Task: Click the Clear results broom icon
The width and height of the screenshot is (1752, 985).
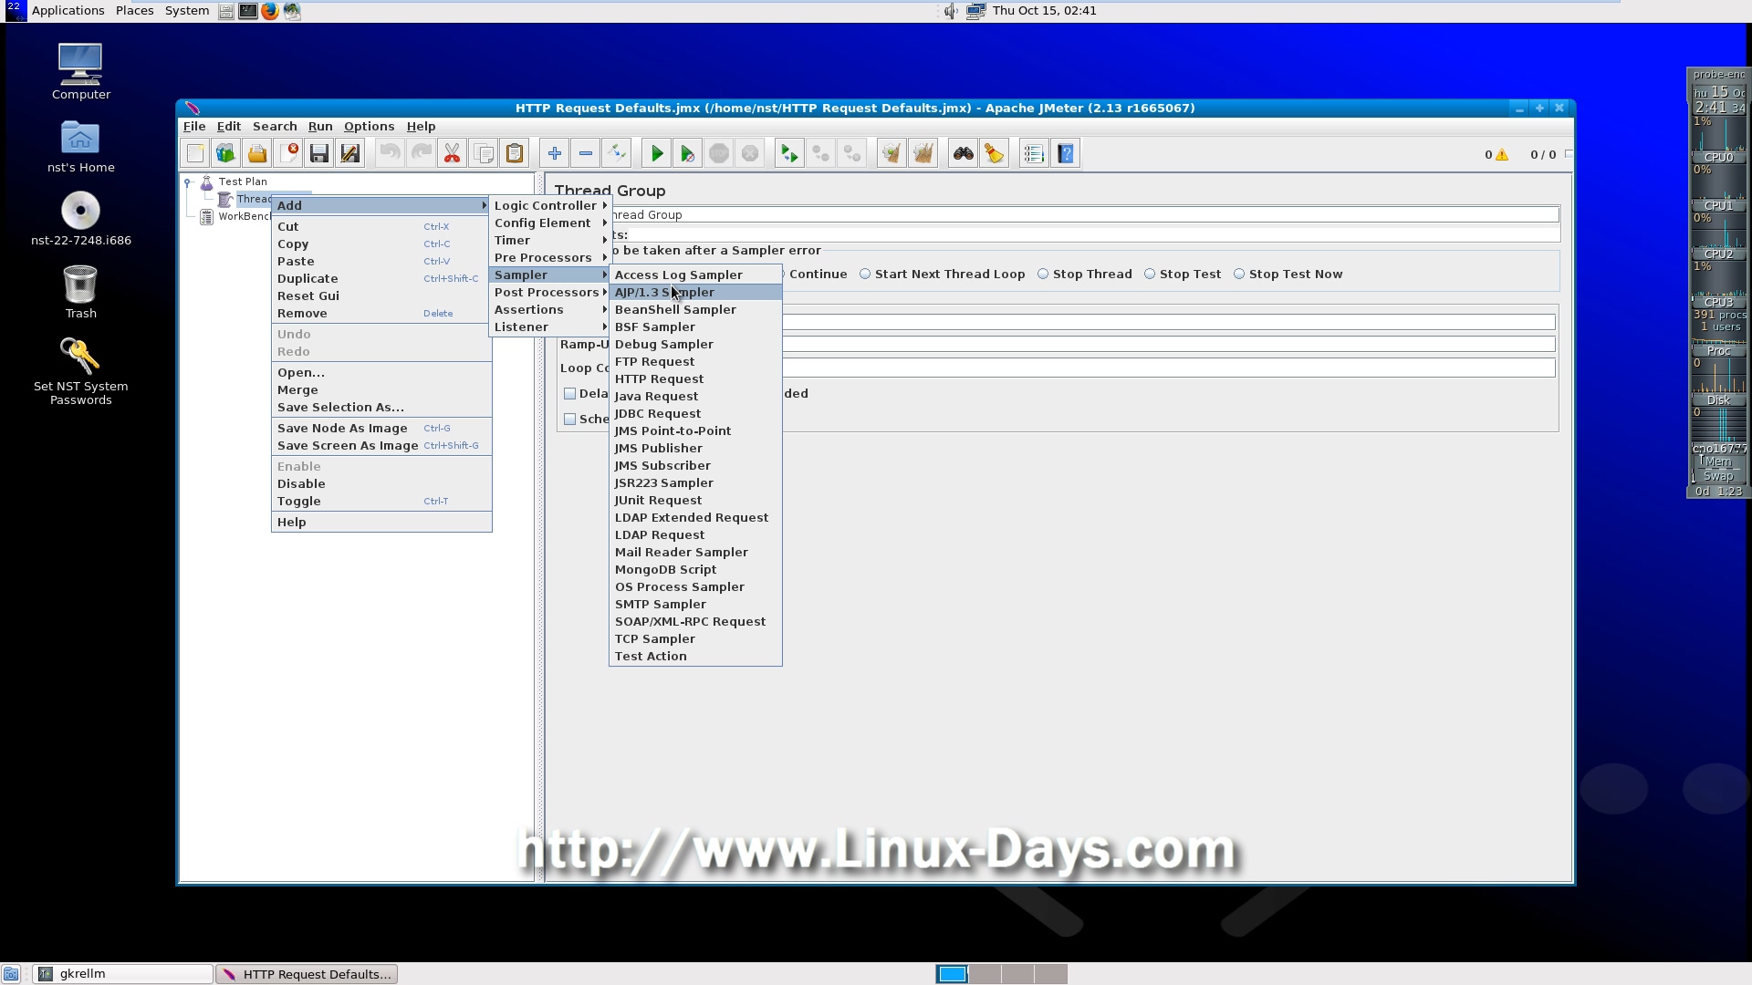Action: pyautogui.click(x=892, y=154)
